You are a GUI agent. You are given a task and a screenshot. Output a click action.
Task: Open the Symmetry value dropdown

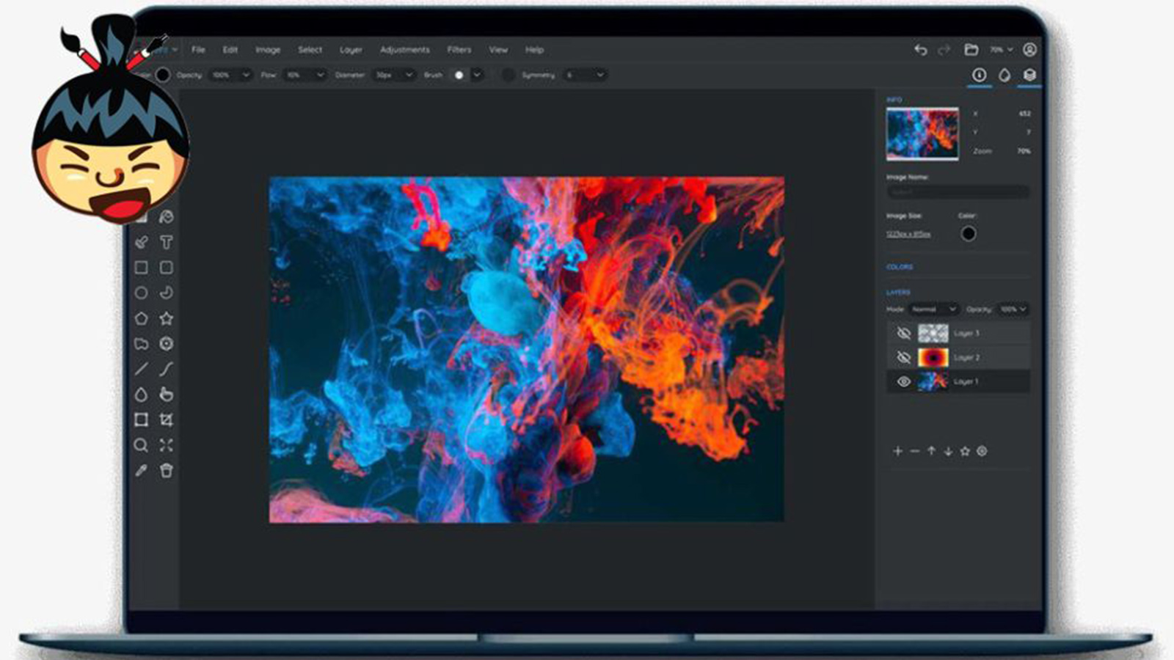586,75
